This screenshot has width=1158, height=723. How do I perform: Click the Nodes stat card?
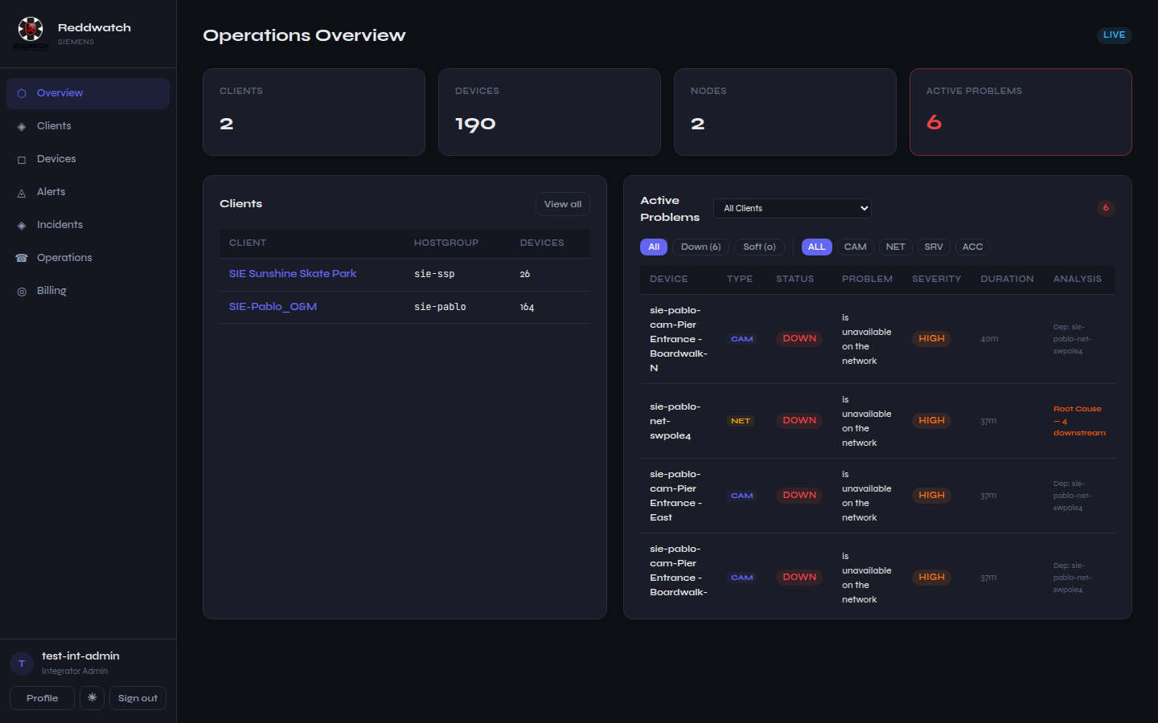pyautogui.click(x=785, y=112)
